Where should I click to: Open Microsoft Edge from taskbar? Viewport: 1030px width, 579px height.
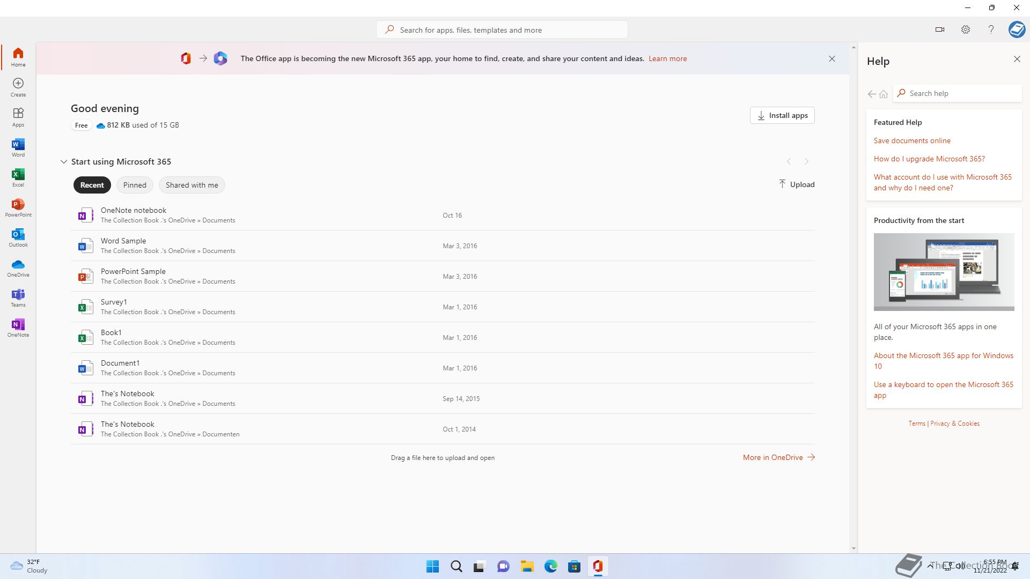550,566
